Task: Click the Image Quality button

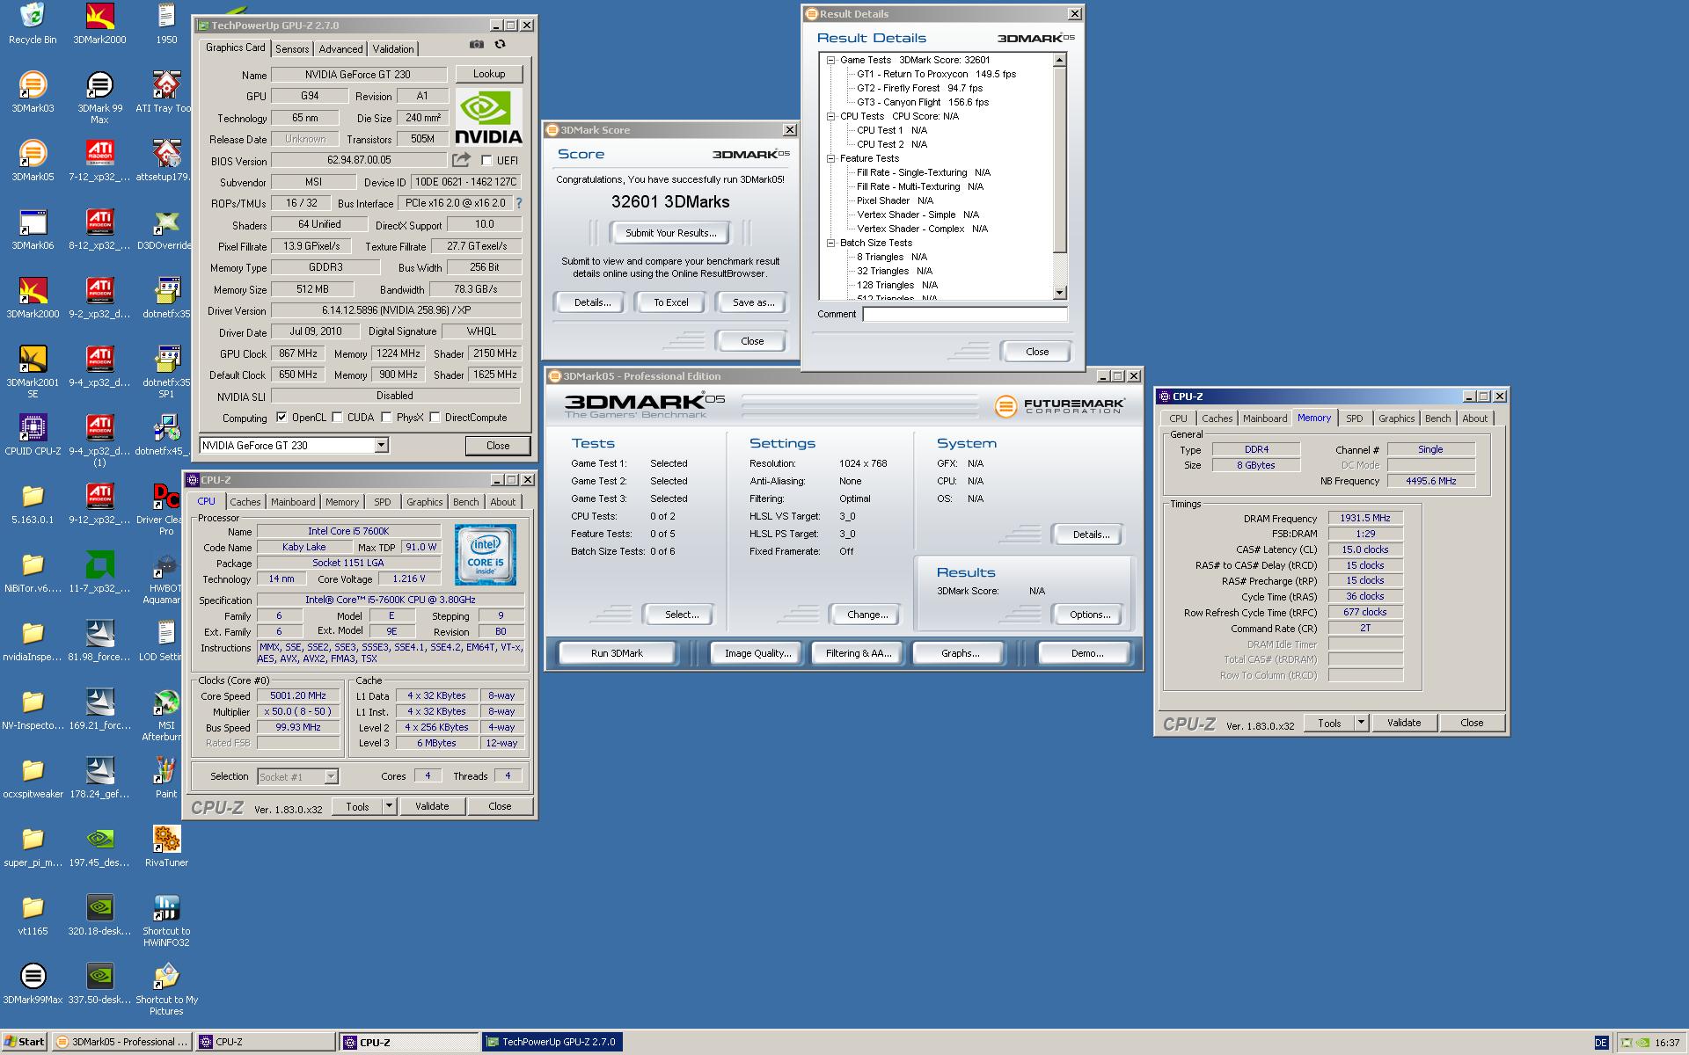Action: [x=757, y=653]
